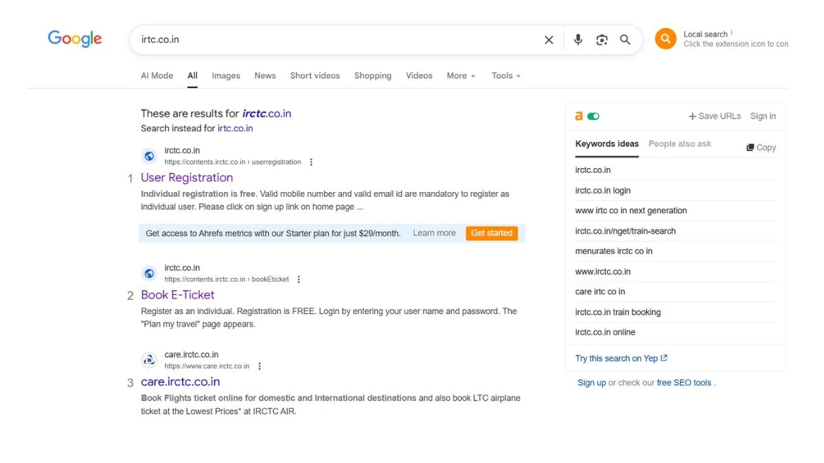Click the magnifier search submit icon
Image resolution: width=824 pixels, height=463 pixels.
625,40
